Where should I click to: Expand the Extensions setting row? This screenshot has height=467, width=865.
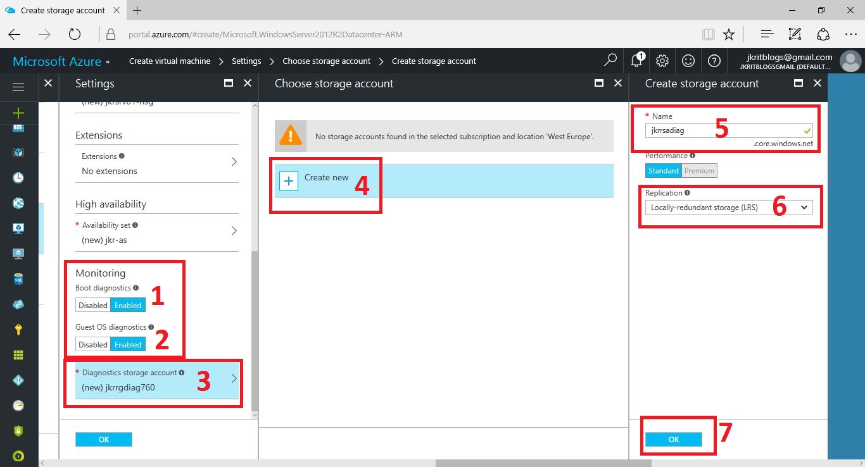click(x=157, y=163)
